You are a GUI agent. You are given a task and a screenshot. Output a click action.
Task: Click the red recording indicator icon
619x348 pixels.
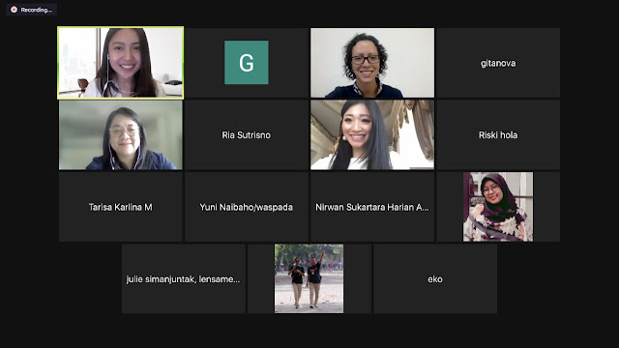pyautogui.click(x=14, y=10)
